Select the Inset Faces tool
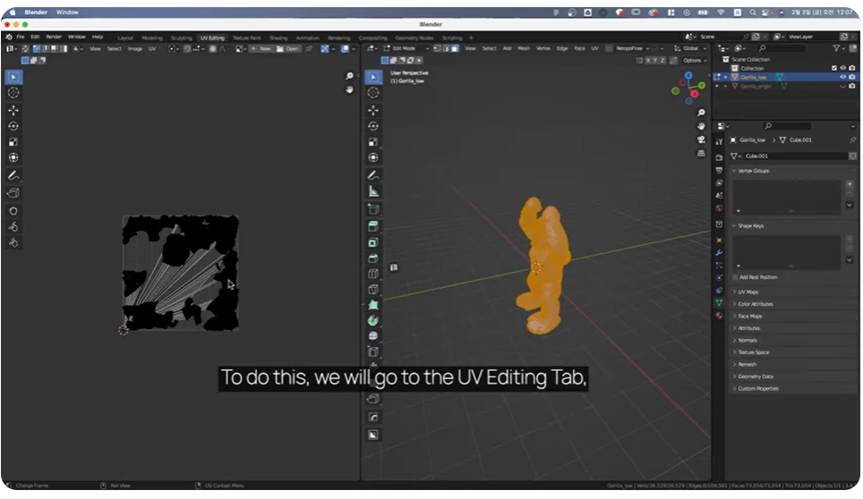 (373, 242)
